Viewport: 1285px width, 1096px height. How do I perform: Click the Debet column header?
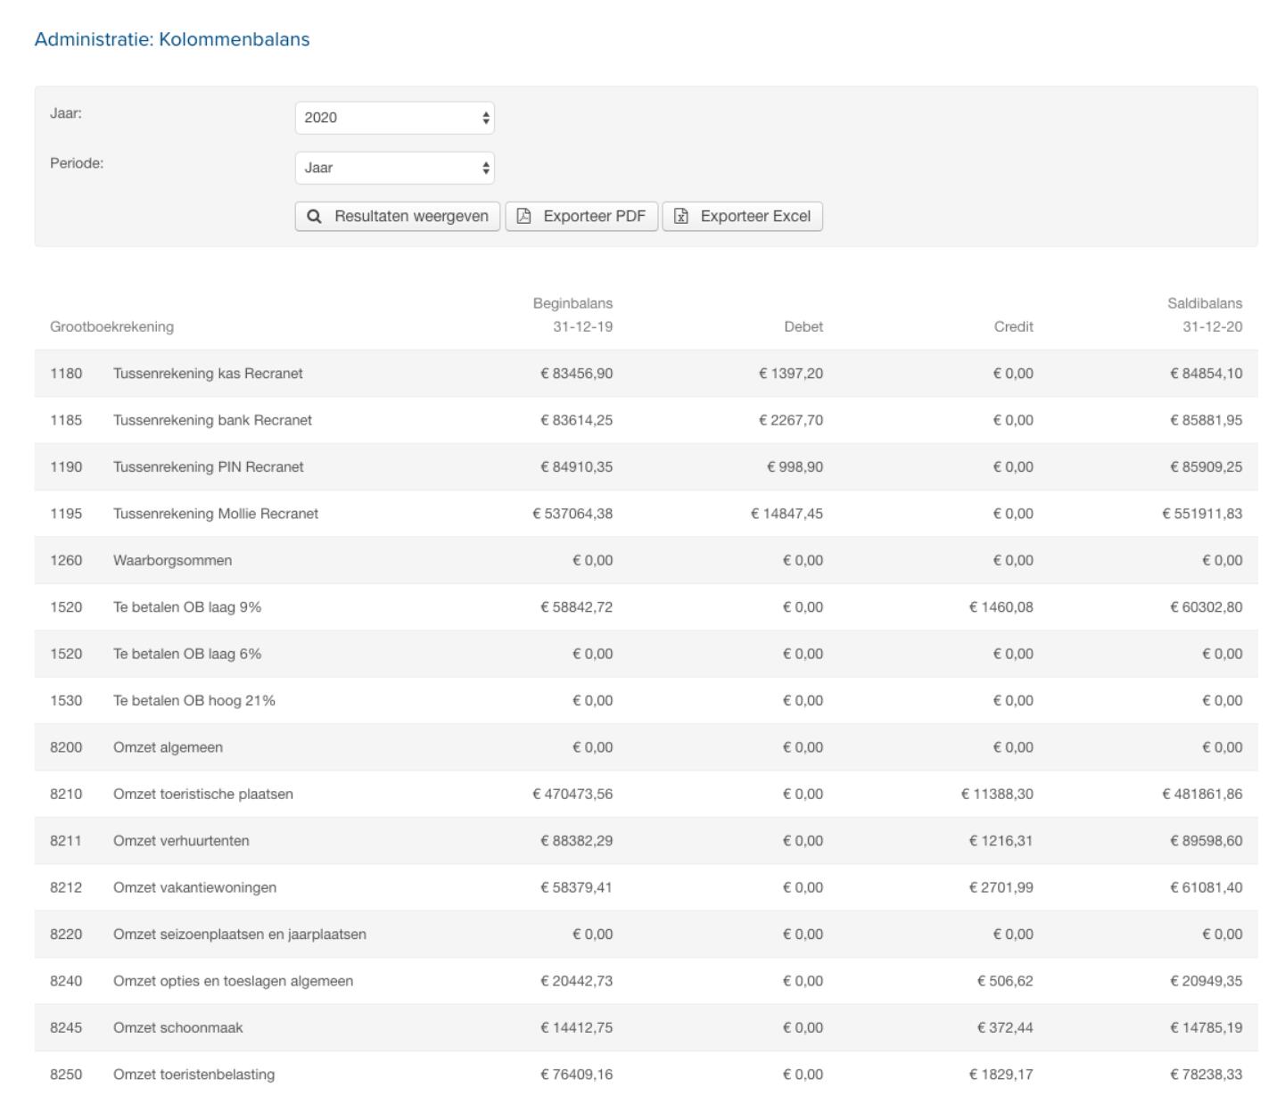point(803,326)
